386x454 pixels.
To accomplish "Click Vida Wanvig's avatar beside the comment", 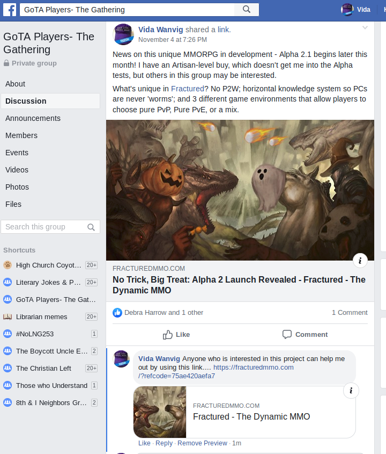I will (121, 359).
